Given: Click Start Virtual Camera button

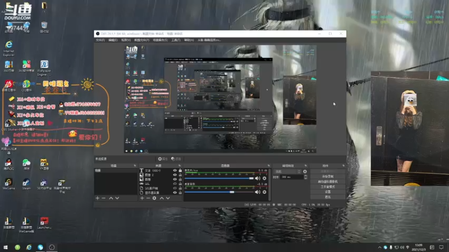Looking at the screenshot, I should point(328,181).
